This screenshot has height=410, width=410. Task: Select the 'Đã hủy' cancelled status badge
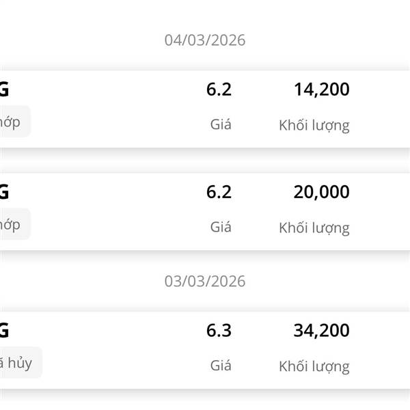pos(18,362)
